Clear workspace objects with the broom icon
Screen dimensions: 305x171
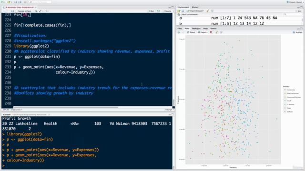click(208, 11)
